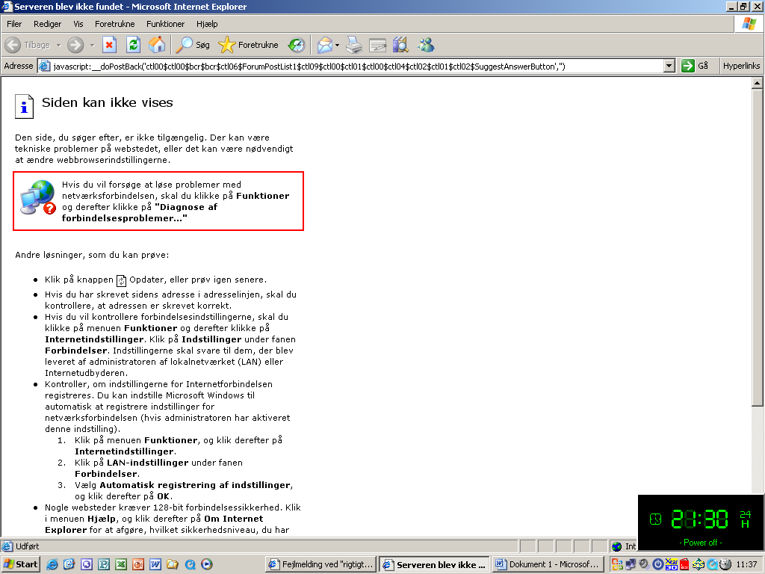The height and width of the screenshot is (574, 765).
Task: Click the Søg search button
Action: 193,45
